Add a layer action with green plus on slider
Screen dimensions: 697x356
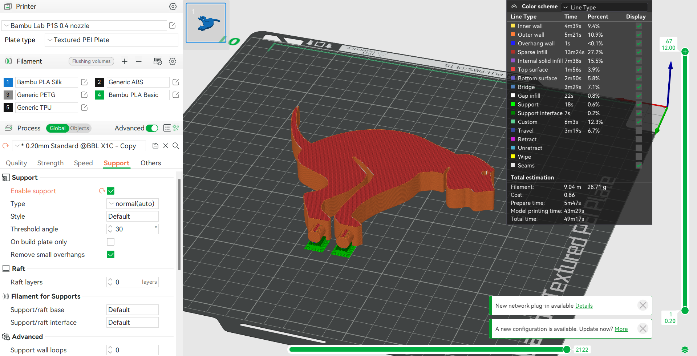point(685,52)
